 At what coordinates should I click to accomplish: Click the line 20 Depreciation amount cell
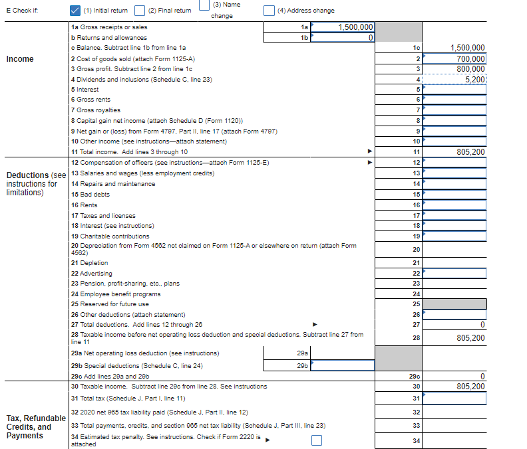[454, 249]
